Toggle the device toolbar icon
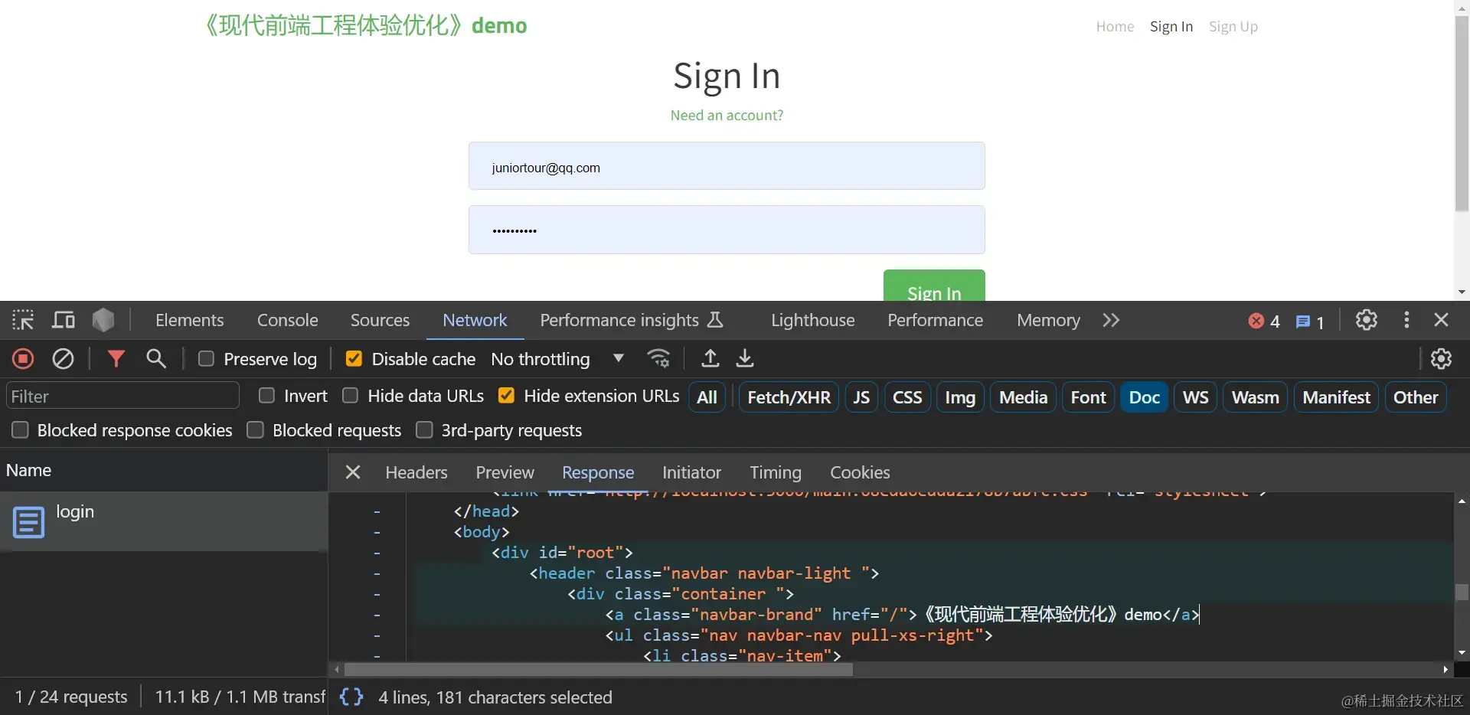The height and width of the screenshot is (715, 1470). tap(63, 320)
